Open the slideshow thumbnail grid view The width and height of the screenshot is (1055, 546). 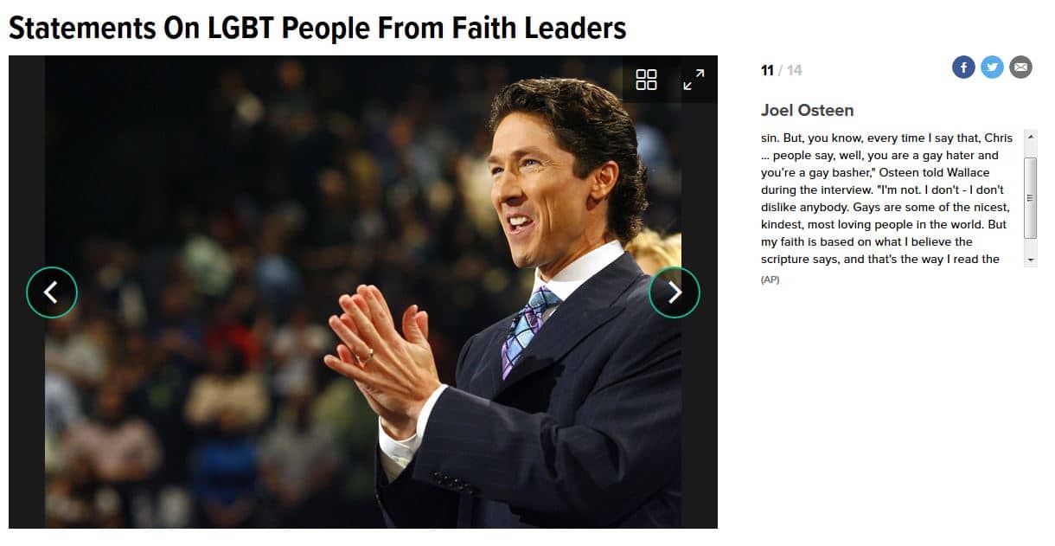[x=646, y=80]
